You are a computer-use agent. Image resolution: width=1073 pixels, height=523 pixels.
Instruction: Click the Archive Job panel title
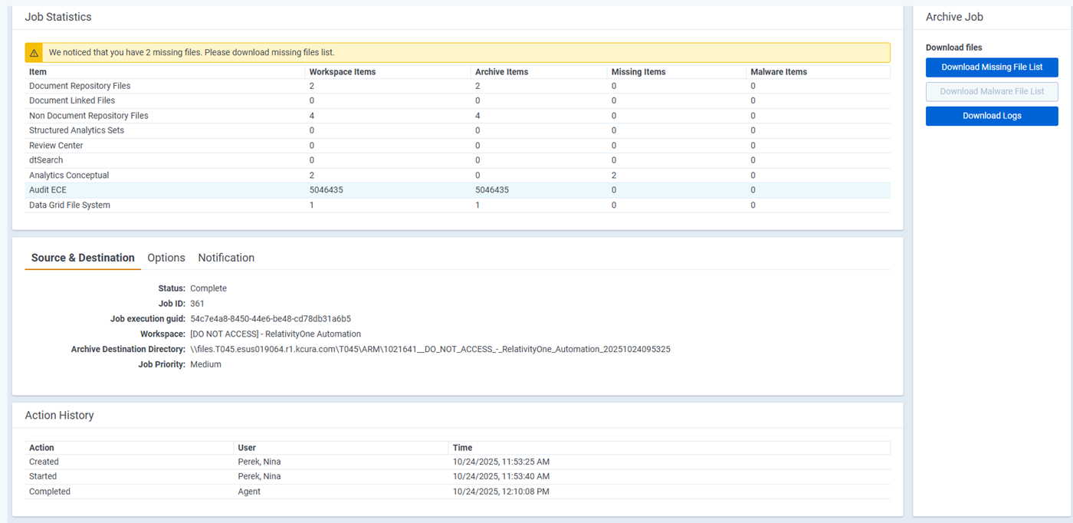(x=954, y=16)
